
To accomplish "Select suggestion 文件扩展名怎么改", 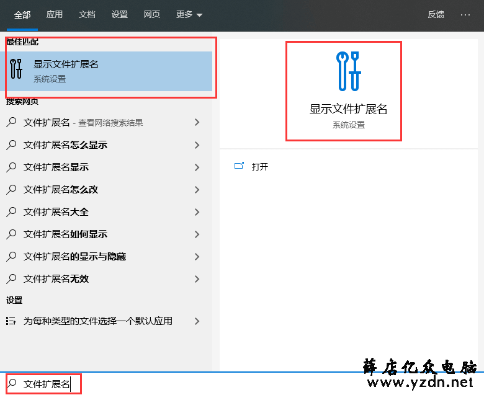I will pos(106,190).
